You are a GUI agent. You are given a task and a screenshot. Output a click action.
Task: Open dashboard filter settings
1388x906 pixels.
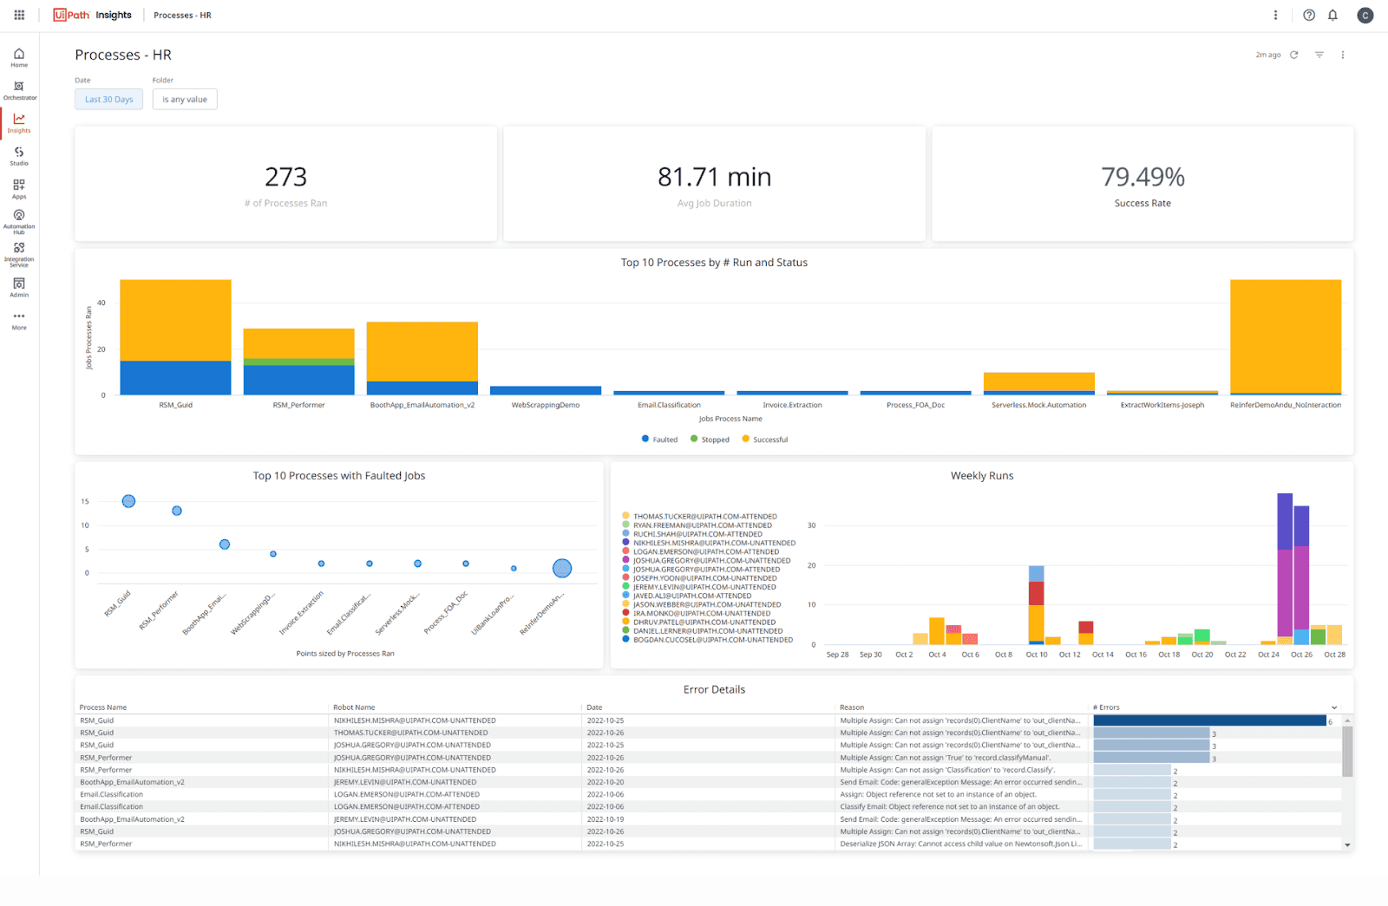[x=1319, y=54]
